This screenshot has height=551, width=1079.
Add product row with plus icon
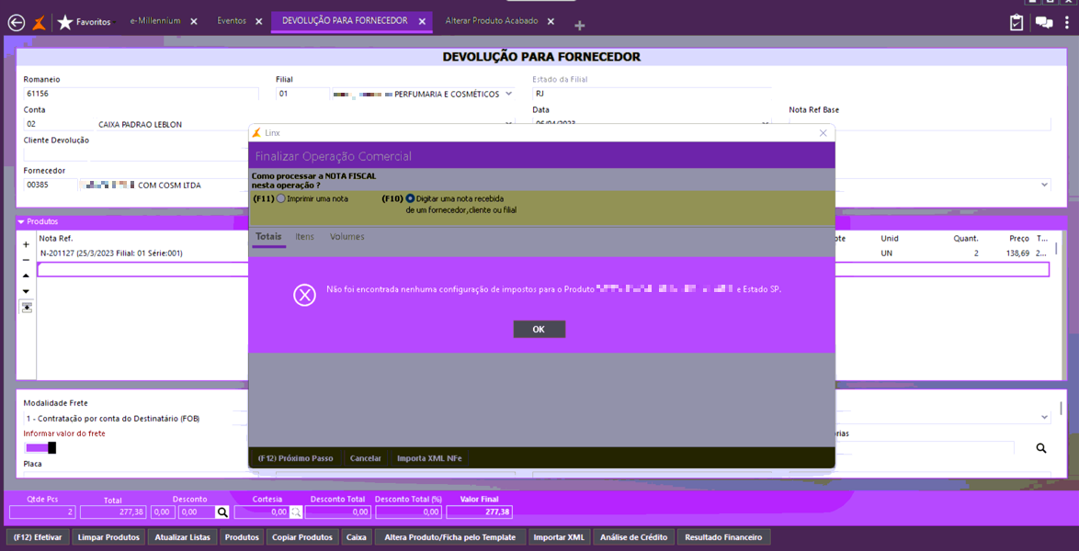pyautogui.click(x=26, y=244)
